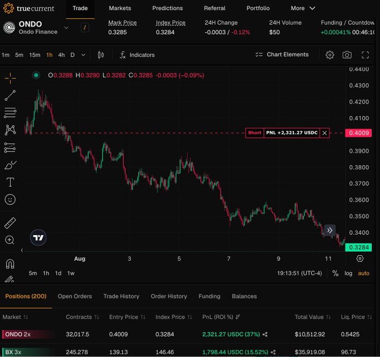Screen dimensions: 380x357
Task: Expand more interval options chevron
Action: 83,55
